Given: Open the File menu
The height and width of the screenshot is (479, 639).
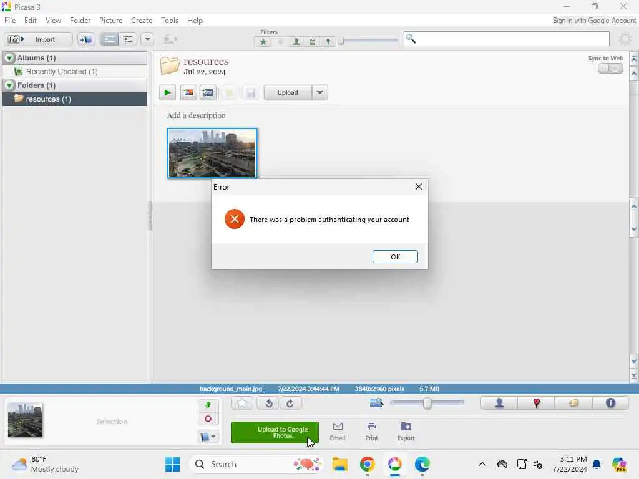Looking at the screenshot, I should point(10,21).
